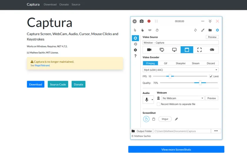Select the webcam-only video source icon
Screen dimensions: 247x159
(149, 50)
